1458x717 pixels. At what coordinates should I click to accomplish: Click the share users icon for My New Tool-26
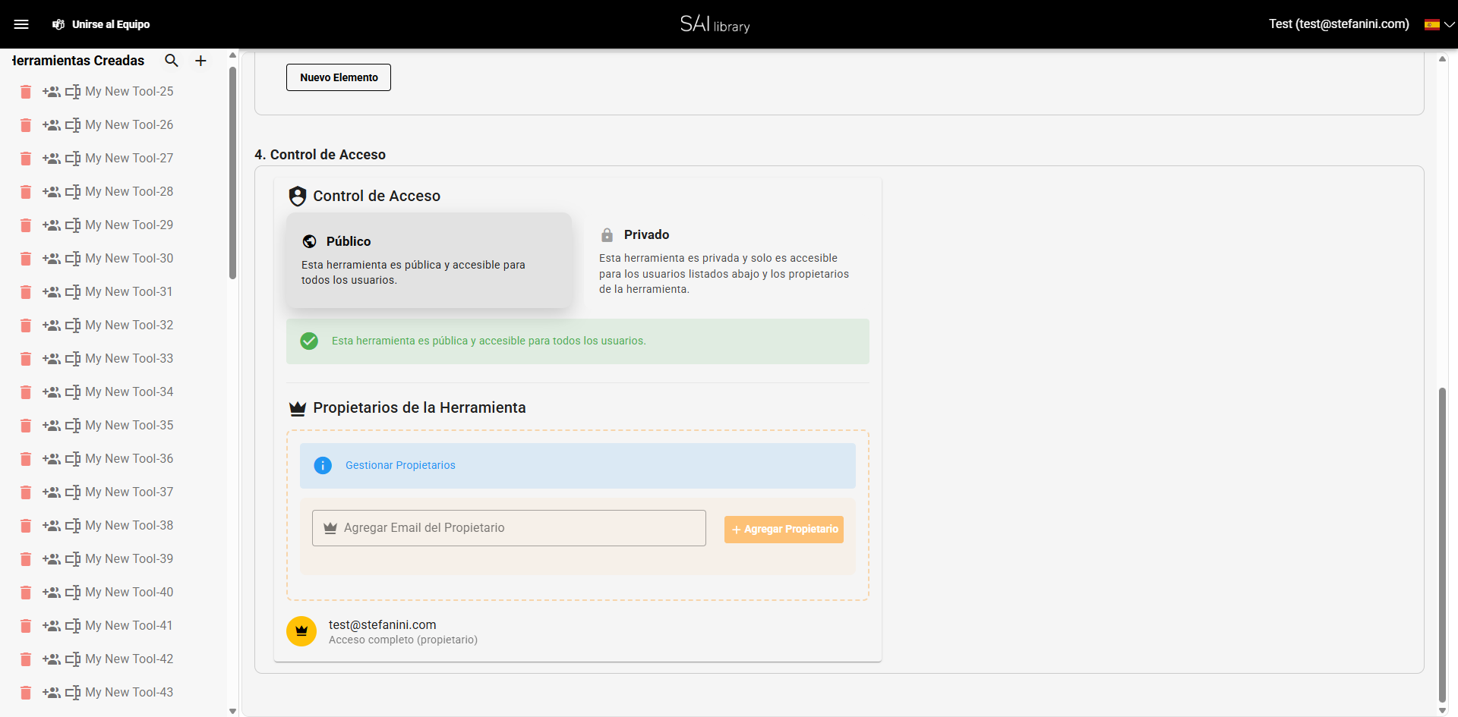(52, 124)
